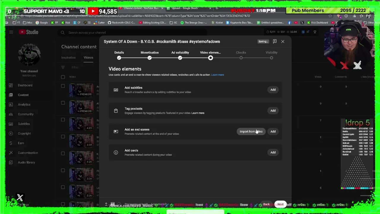Click the upload arrow icon at dialog bottom
The width and height of the screenshot is (380, 214).
coord(106,204)
